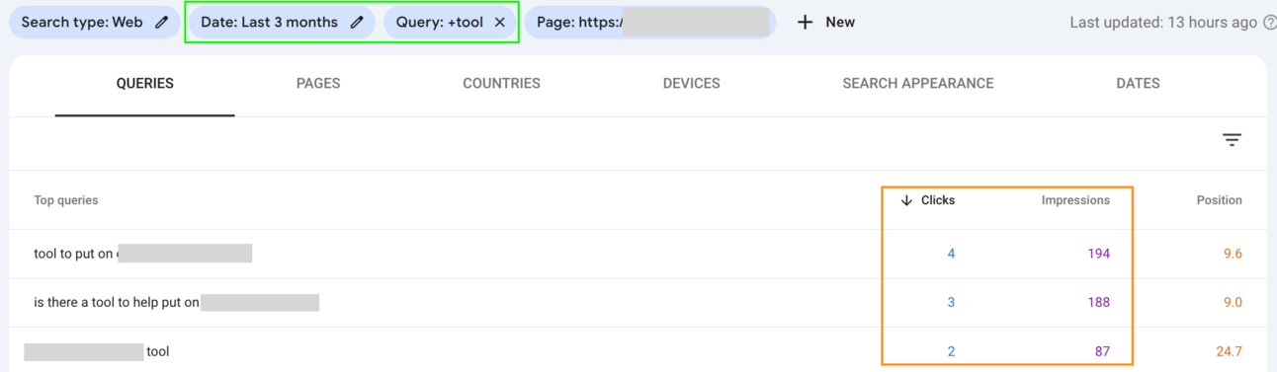Open the 'tool to put on' query row

[638, 254]
